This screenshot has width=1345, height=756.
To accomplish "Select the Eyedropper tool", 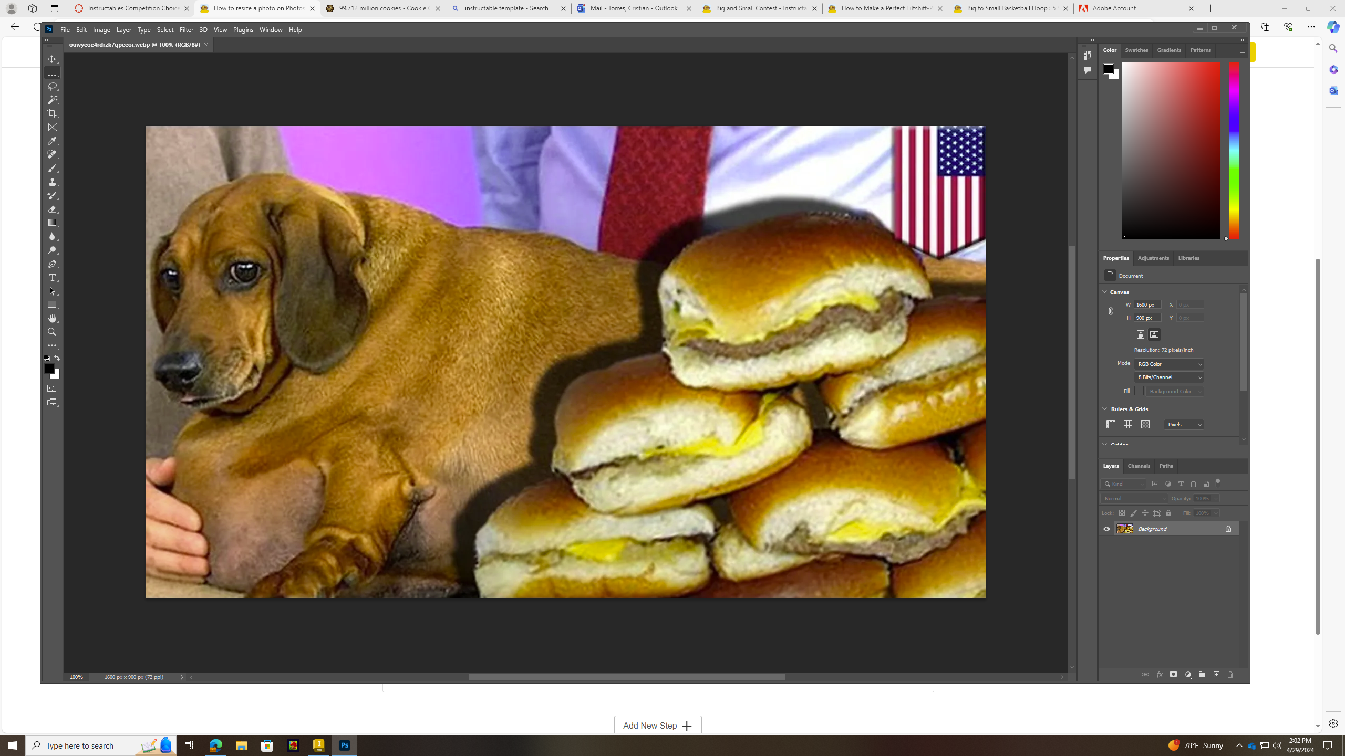I will [52, 141].
